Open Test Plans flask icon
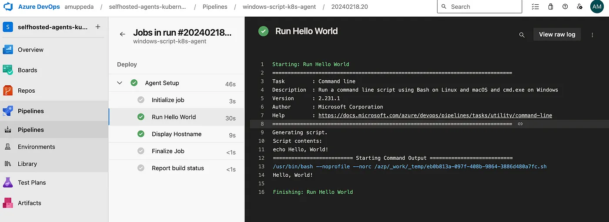609x222 pixels. point(8,182)
